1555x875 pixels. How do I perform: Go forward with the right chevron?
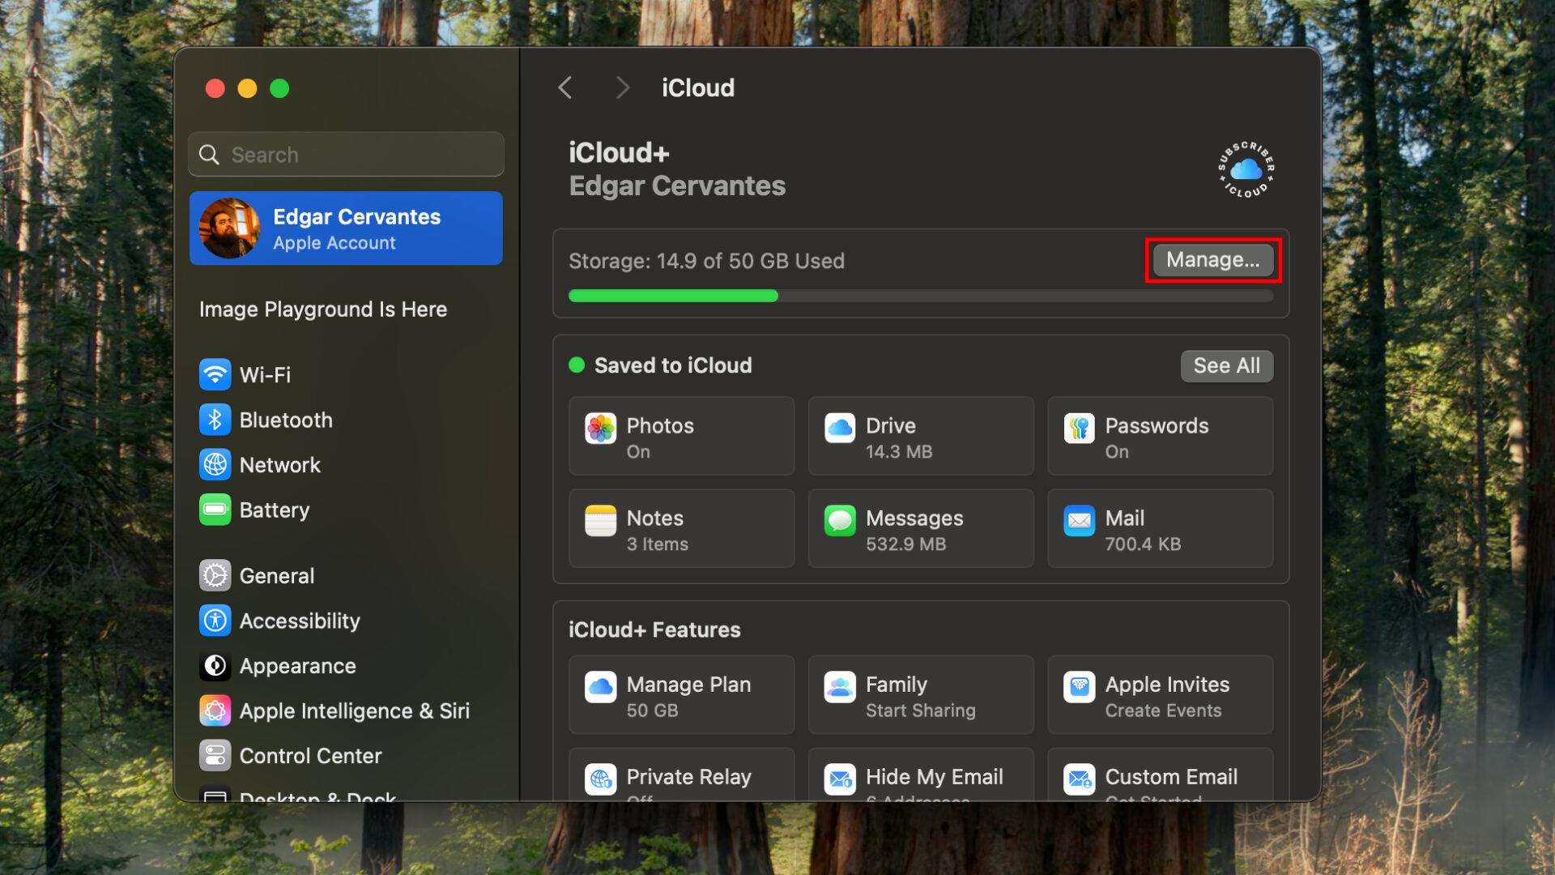(622, 87)
